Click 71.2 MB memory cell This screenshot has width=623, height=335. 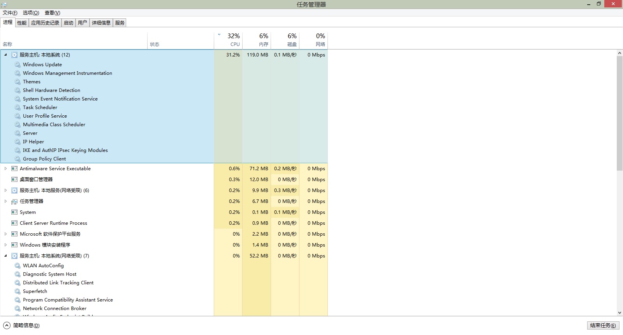(259, 169)
